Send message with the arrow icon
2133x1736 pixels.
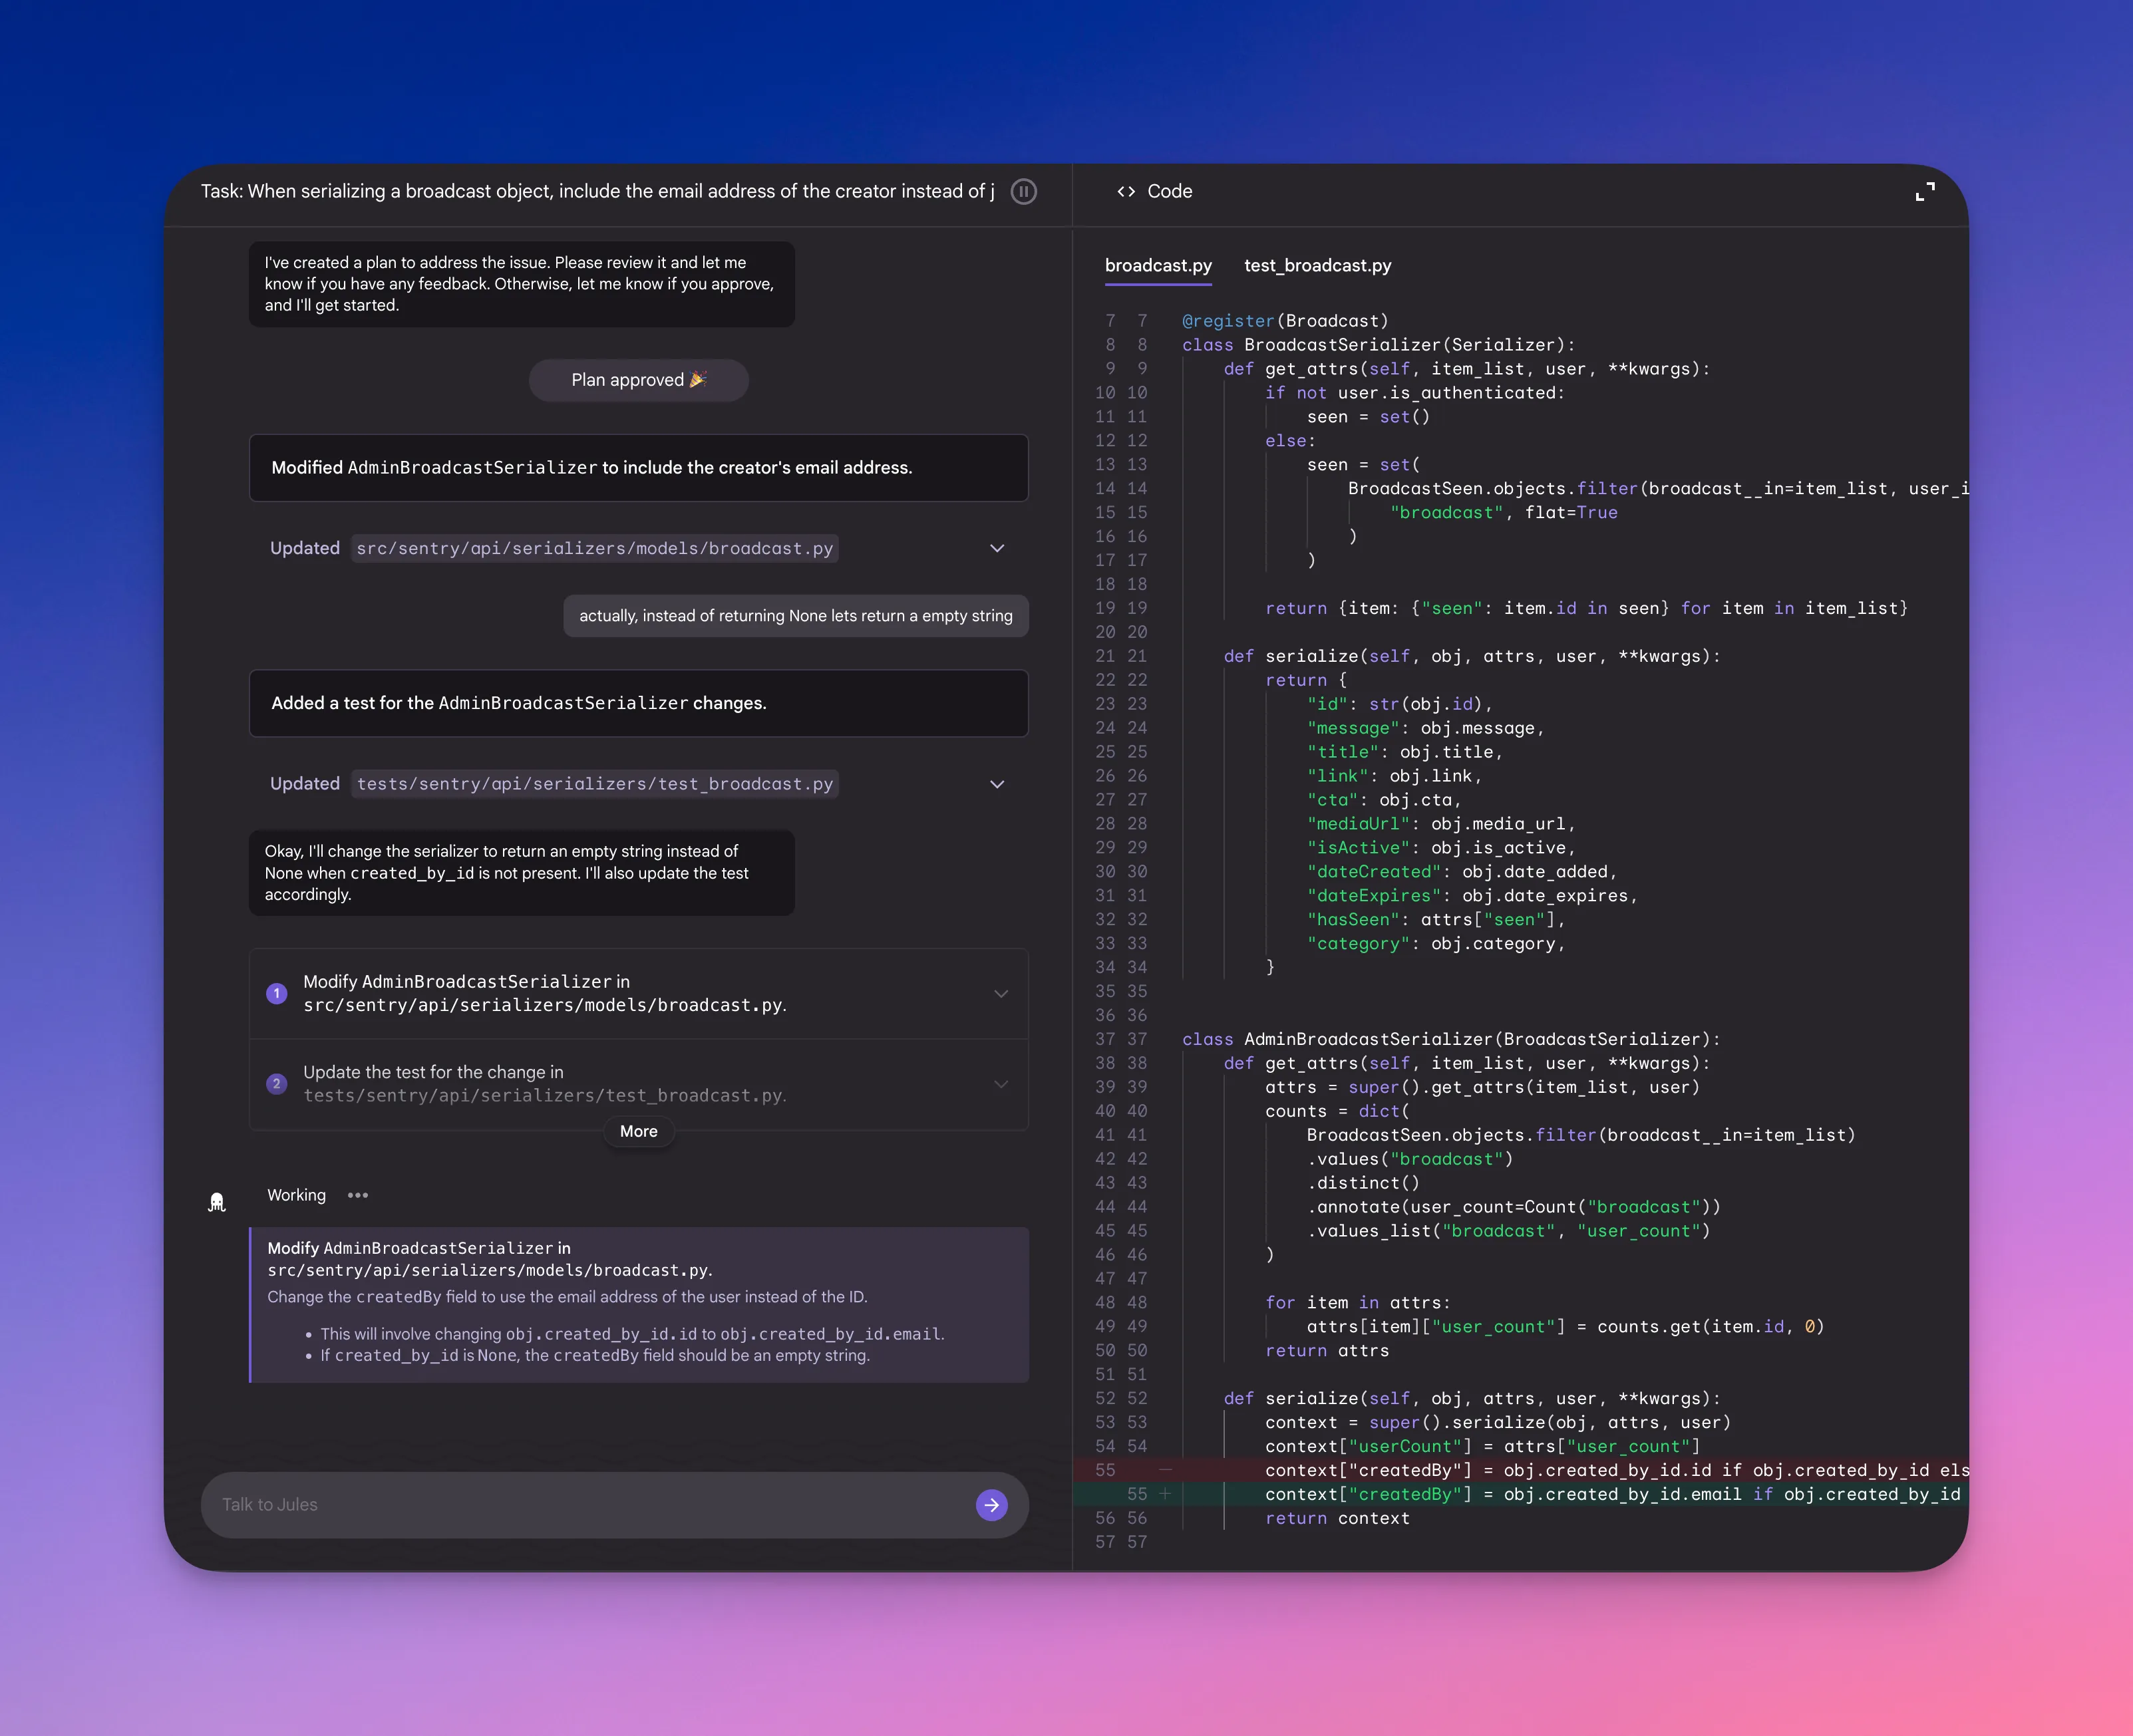(991, 1504)
